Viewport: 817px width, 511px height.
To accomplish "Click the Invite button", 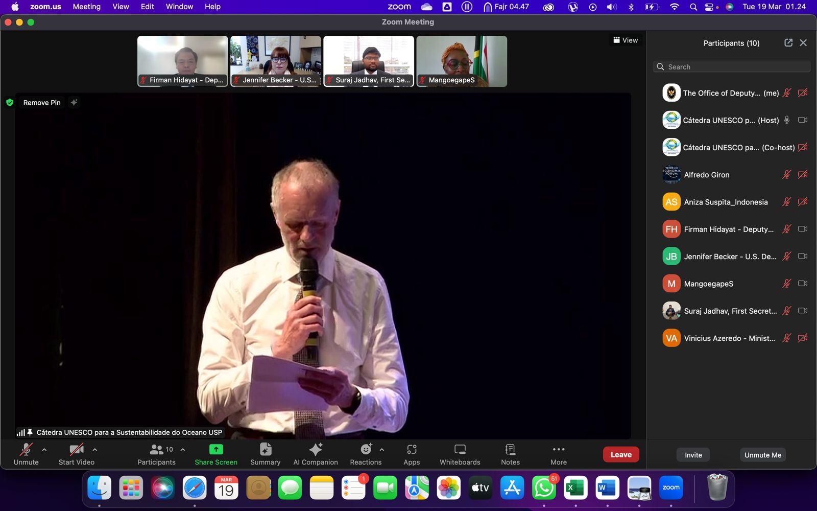I will [693, 455].
